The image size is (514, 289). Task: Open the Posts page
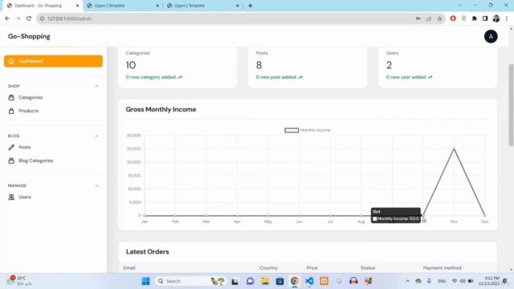coord(25,148)
